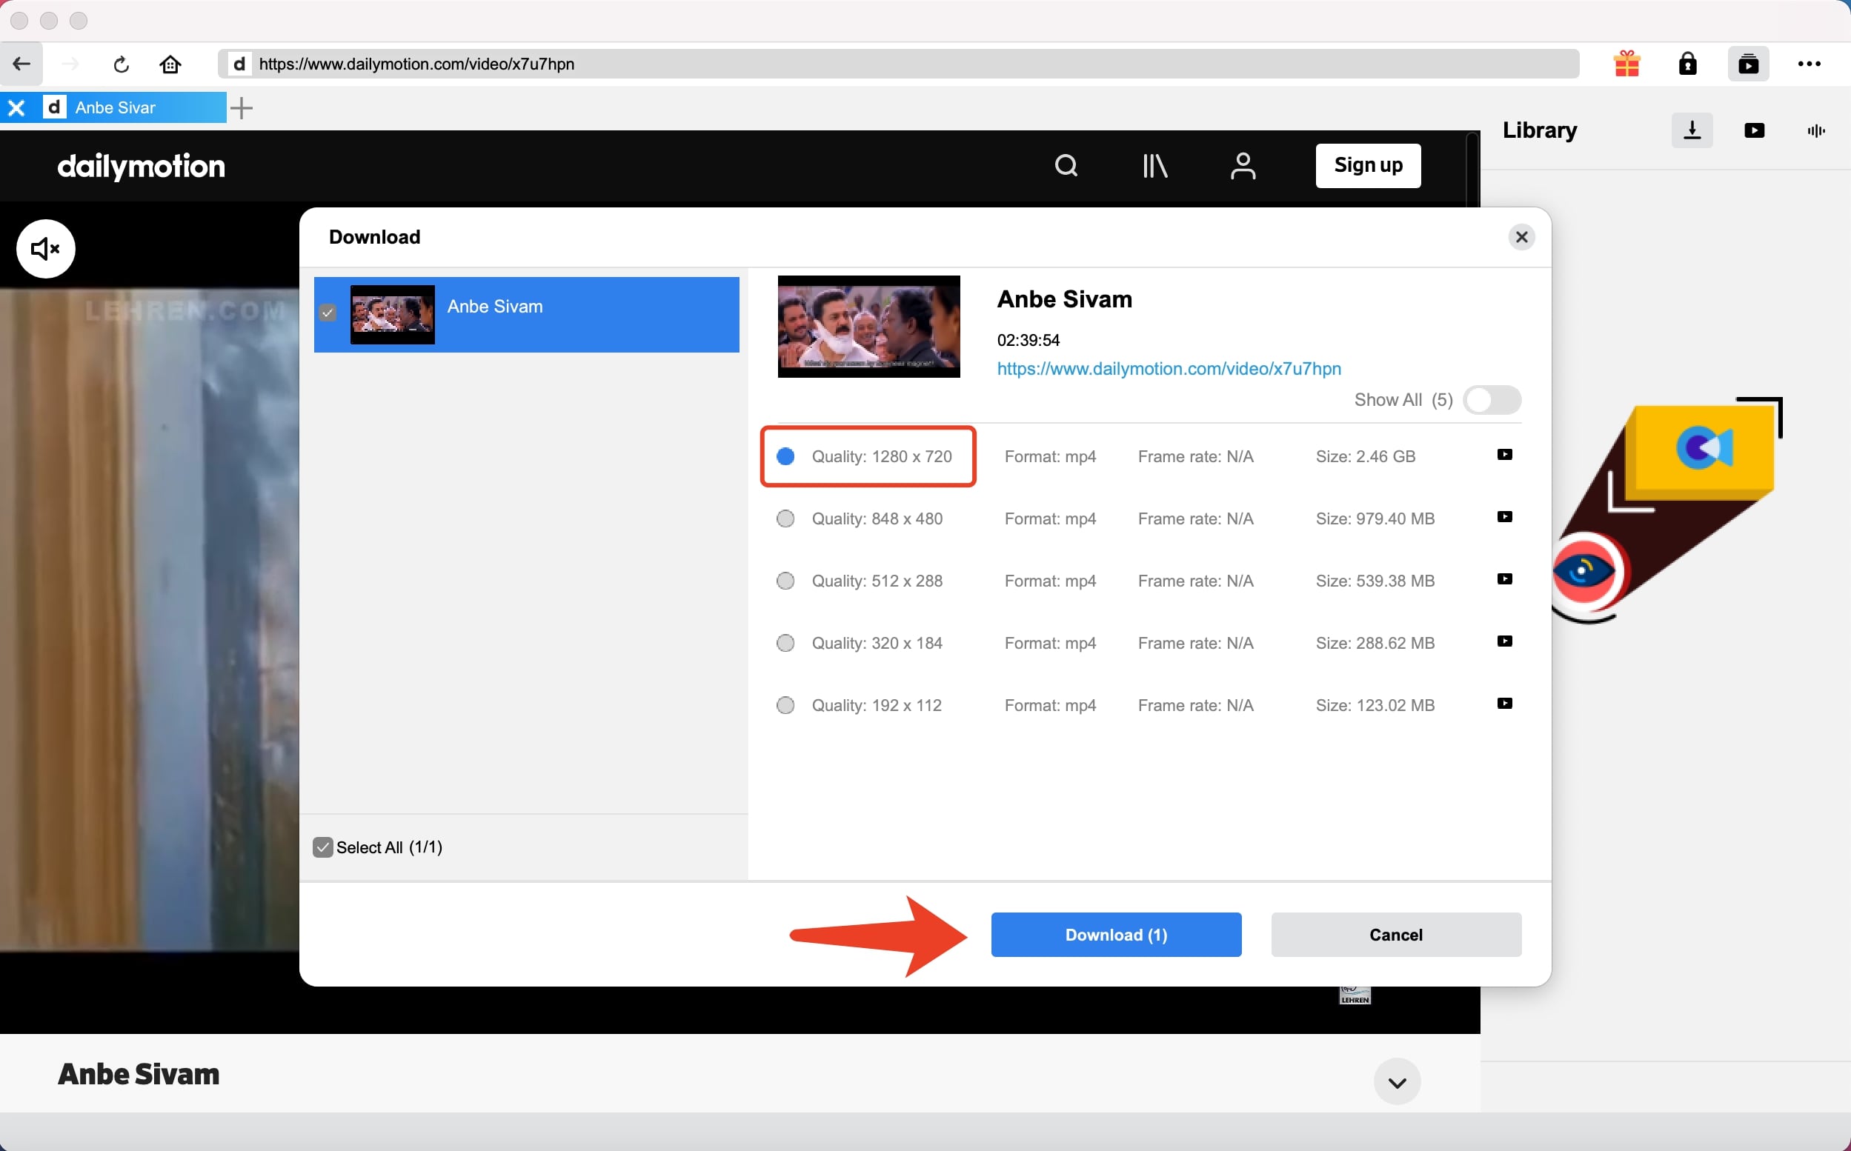Open a new tab with plus button
1851x1151 pixels.
coord(242,108)
